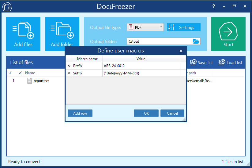Select the Suffix macro name cell

tap(87, 73)
